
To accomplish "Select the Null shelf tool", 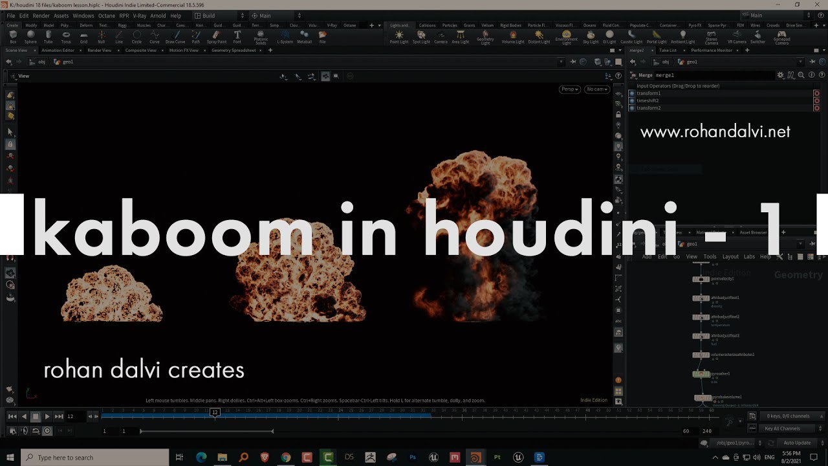I will click(x=102, y=37).
